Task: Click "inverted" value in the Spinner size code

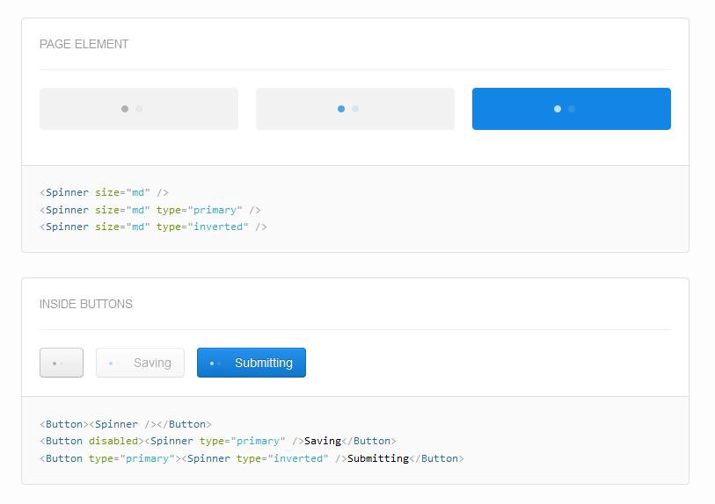Action: coord(218,227)
